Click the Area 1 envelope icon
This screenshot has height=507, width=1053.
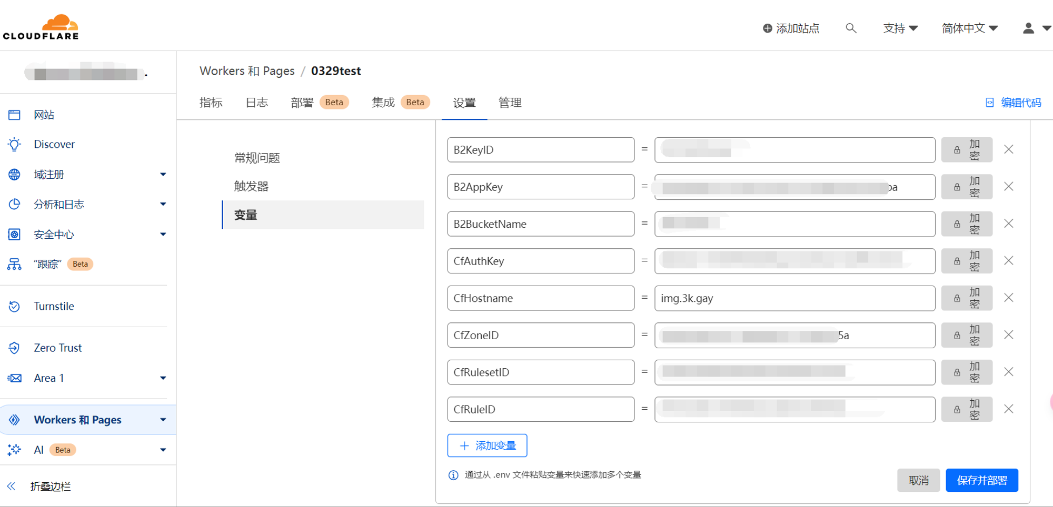[14, 378]
